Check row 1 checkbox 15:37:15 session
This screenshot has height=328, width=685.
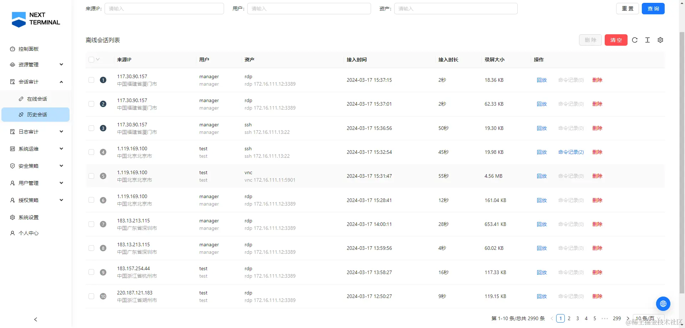click(x=91, y=80)
